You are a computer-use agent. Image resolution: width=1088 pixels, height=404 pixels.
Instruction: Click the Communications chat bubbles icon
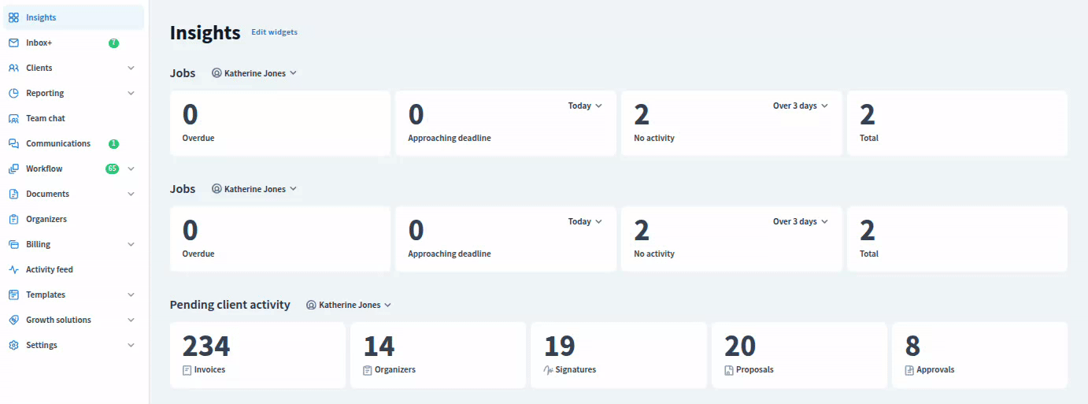click(13, 143)
